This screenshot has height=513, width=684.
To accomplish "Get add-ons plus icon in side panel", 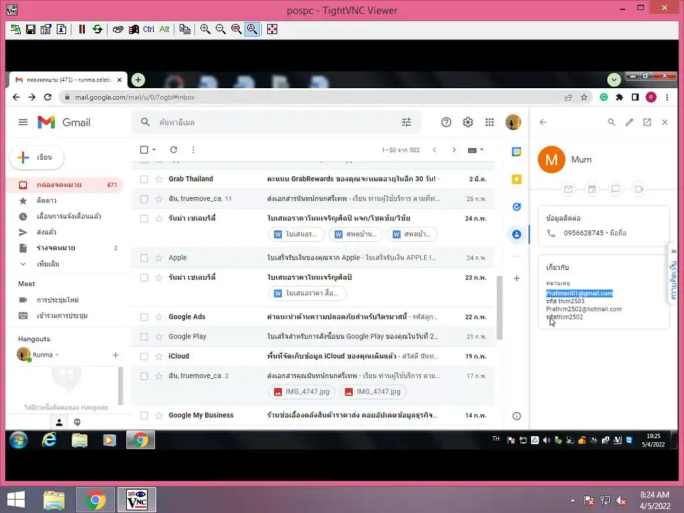I will pyautogui.click(x=516, y=279).
